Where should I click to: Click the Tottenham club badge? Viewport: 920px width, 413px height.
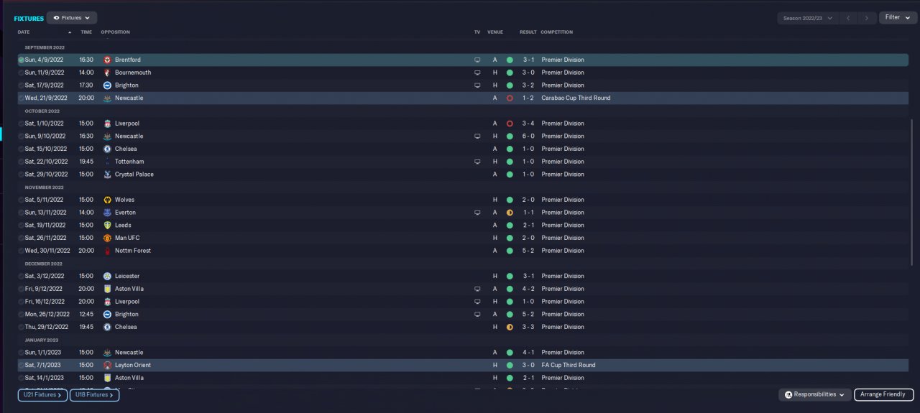[x=107, y=162]
